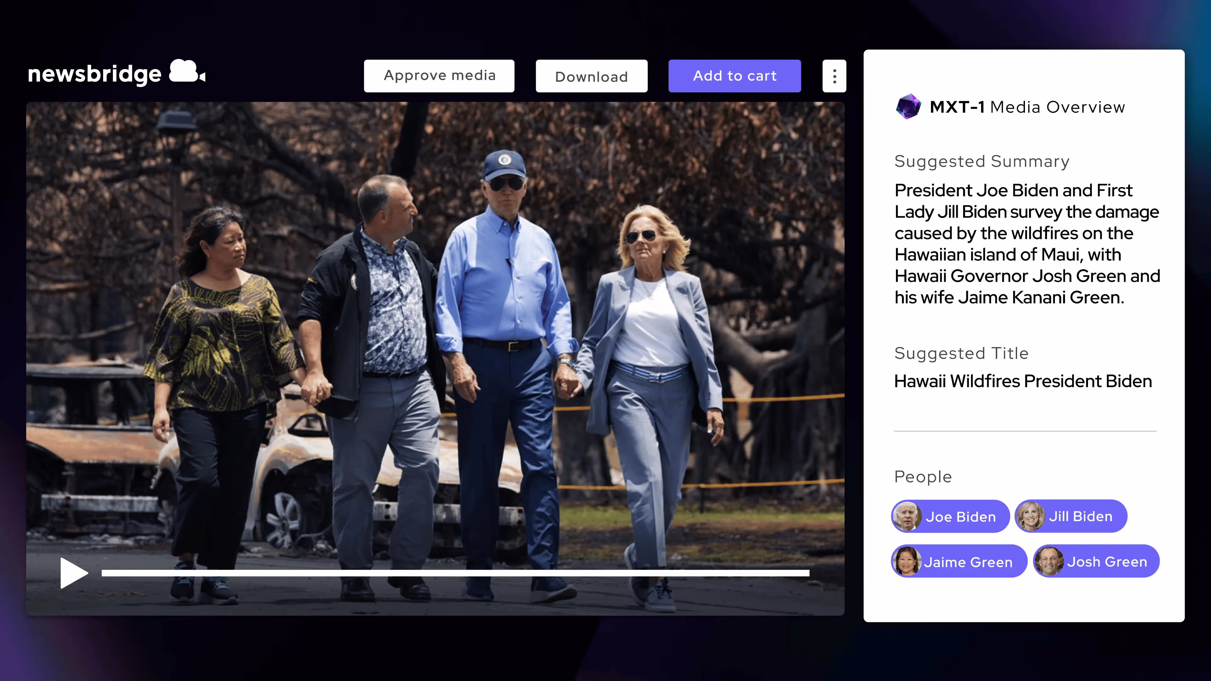
Task: Play the video
Action: coord(73,573)
